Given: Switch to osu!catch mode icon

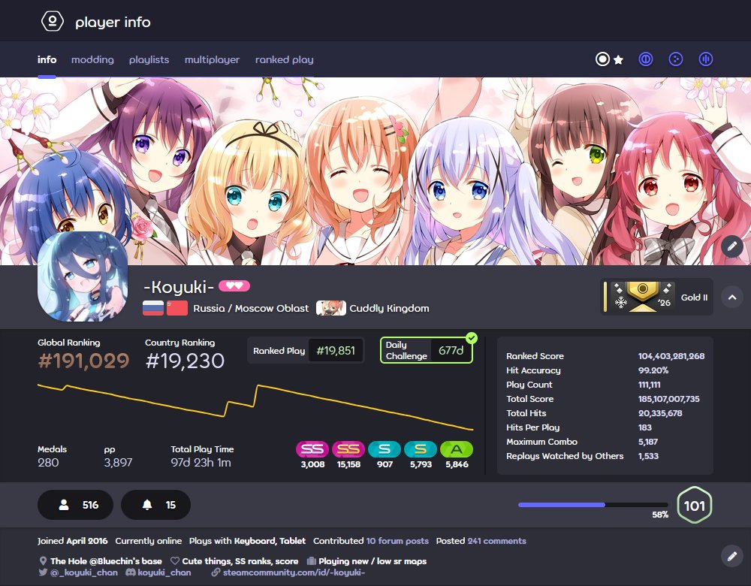Looking at the screenshot, I should tap(676, 59).
